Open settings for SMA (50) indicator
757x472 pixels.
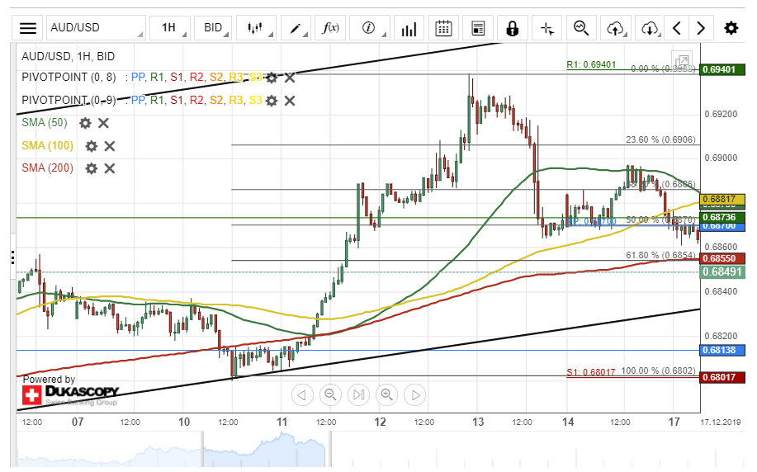point(85,123)
